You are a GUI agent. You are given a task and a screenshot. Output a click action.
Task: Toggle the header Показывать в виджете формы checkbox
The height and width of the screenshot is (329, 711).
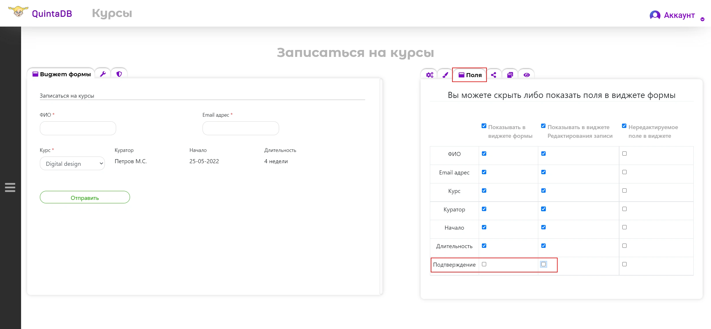point(484,126)
